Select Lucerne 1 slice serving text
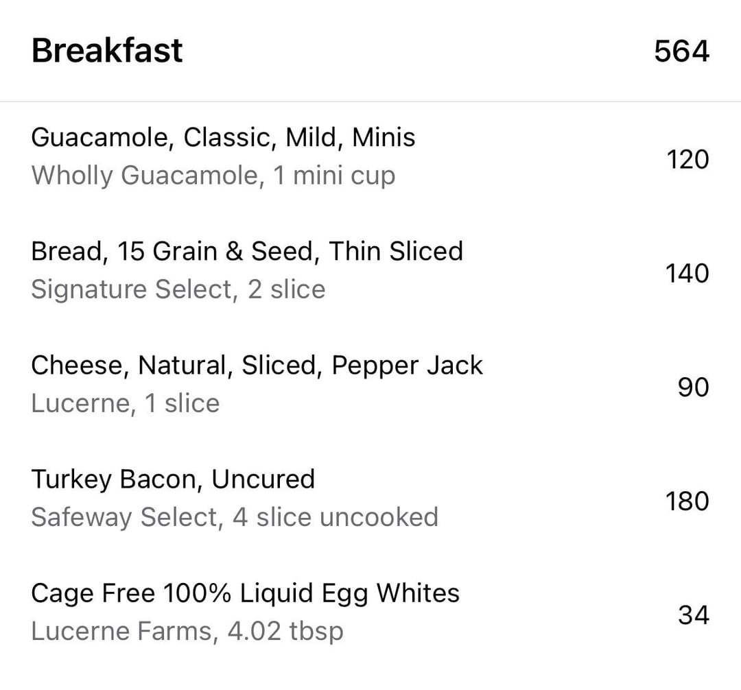This screenshot has width=741, height=690. (x=126, y=403)
